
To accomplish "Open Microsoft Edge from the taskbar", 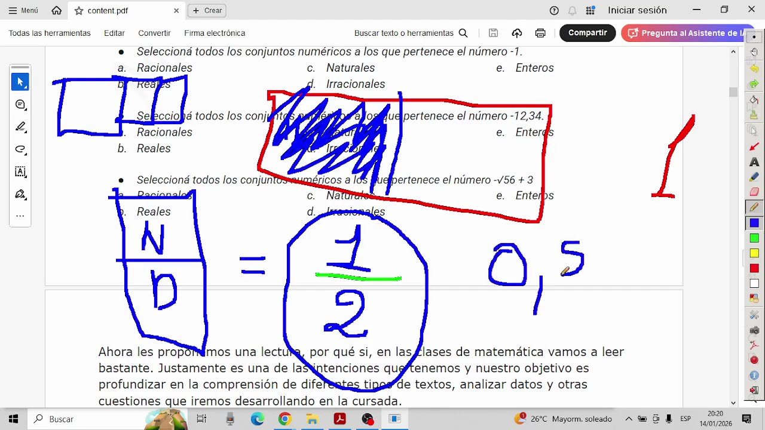I will [x=258, y=419].
